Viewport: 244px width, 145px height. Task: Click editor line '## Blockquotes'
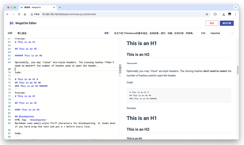[24, 116]
